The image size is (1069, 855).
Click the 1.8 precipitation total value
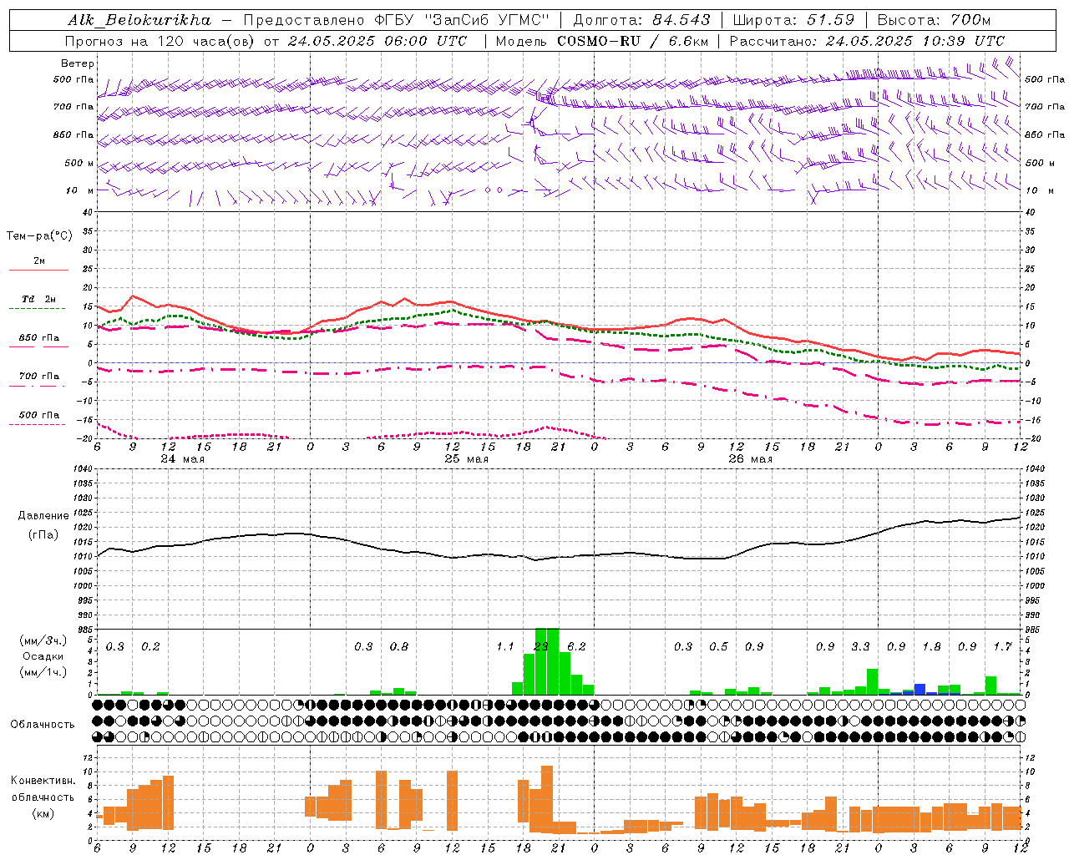pos(931,647)
